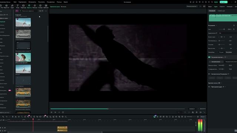Open the Помощь menu
Image resolution: width=237 pixels, height=133 pixels.
point(59,2)
